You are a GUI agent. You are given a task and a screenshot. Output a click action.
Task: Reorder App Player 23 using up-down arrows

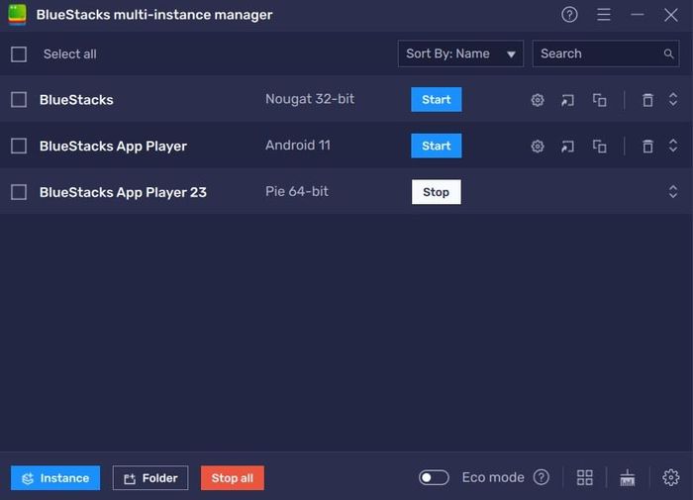[x=672, y=191]
